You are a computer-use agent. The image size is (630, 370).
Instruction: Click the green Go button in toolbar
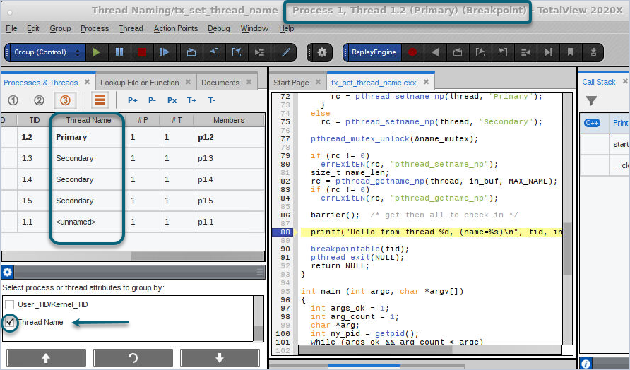coord(97,52)
